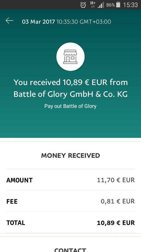Viewport: 141px width, 252px height.
Task: Tap 'Battle of Glory GmbH & Co. KG' name
Action: (70, 94)
